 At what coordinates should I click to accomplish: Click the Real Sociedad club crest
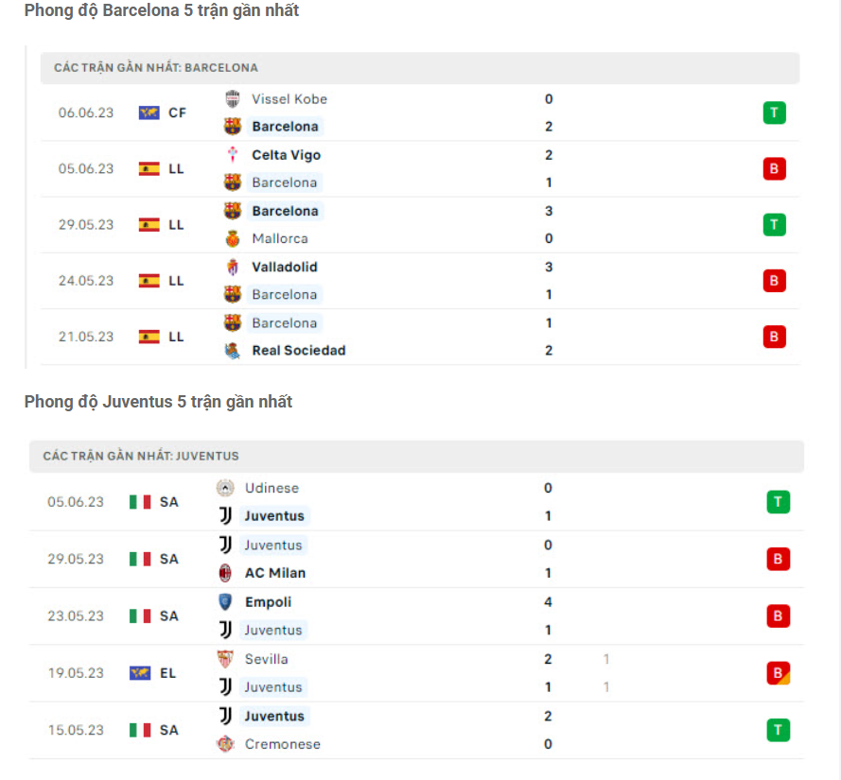233,351
